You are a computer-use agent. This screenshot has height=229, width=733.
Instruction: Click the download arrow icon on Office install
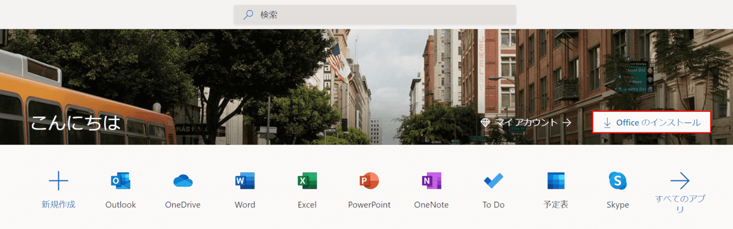[607, 122]
